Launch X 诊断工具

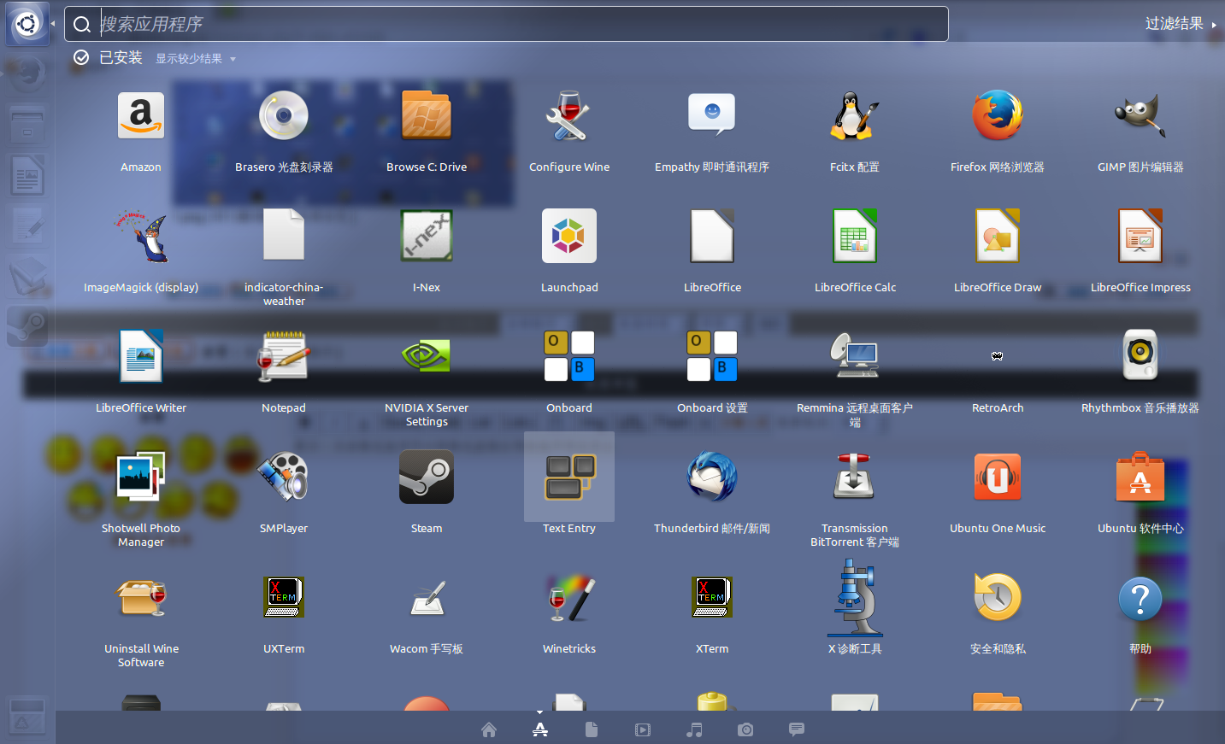pyautogui.click(x=855, y=598)
